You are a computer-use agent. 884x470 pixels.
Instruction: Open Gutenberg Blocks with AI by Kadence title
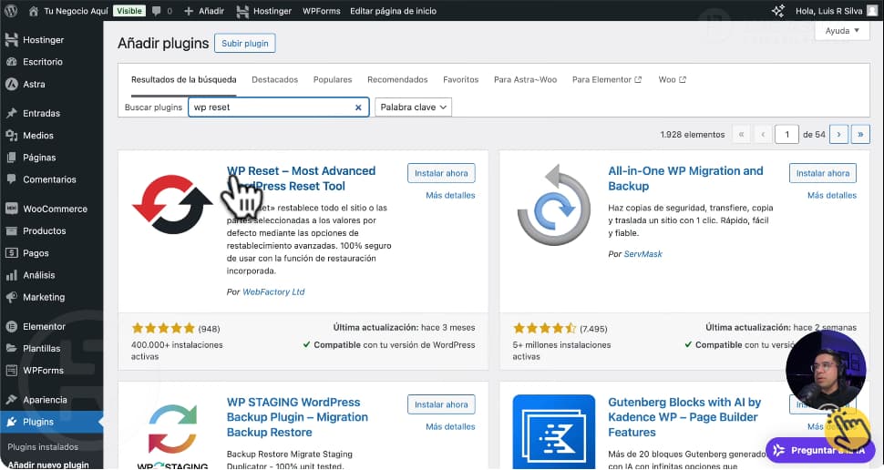pyautogui.click(x=684, y=417)
